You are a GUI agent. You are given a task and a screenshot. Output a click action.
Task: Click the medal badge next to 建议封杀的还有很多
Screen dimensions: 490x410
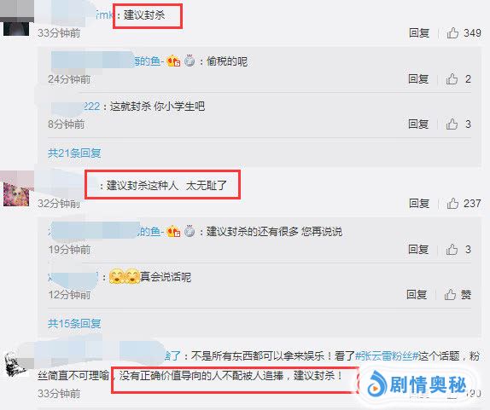[x=190, y=232]
